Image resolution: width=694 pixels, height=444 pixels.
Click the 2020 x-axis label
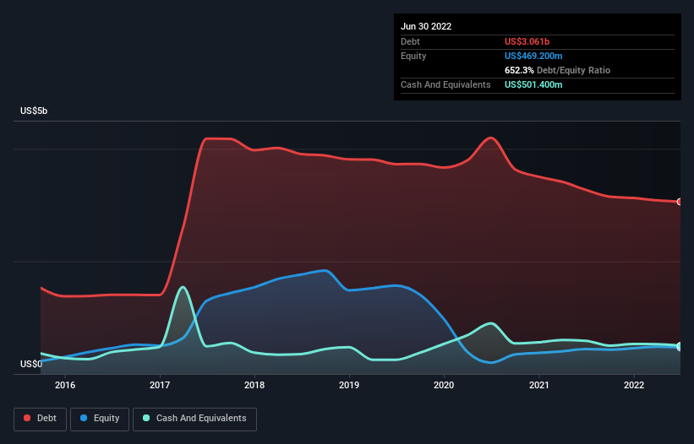[x=444, y=385]
